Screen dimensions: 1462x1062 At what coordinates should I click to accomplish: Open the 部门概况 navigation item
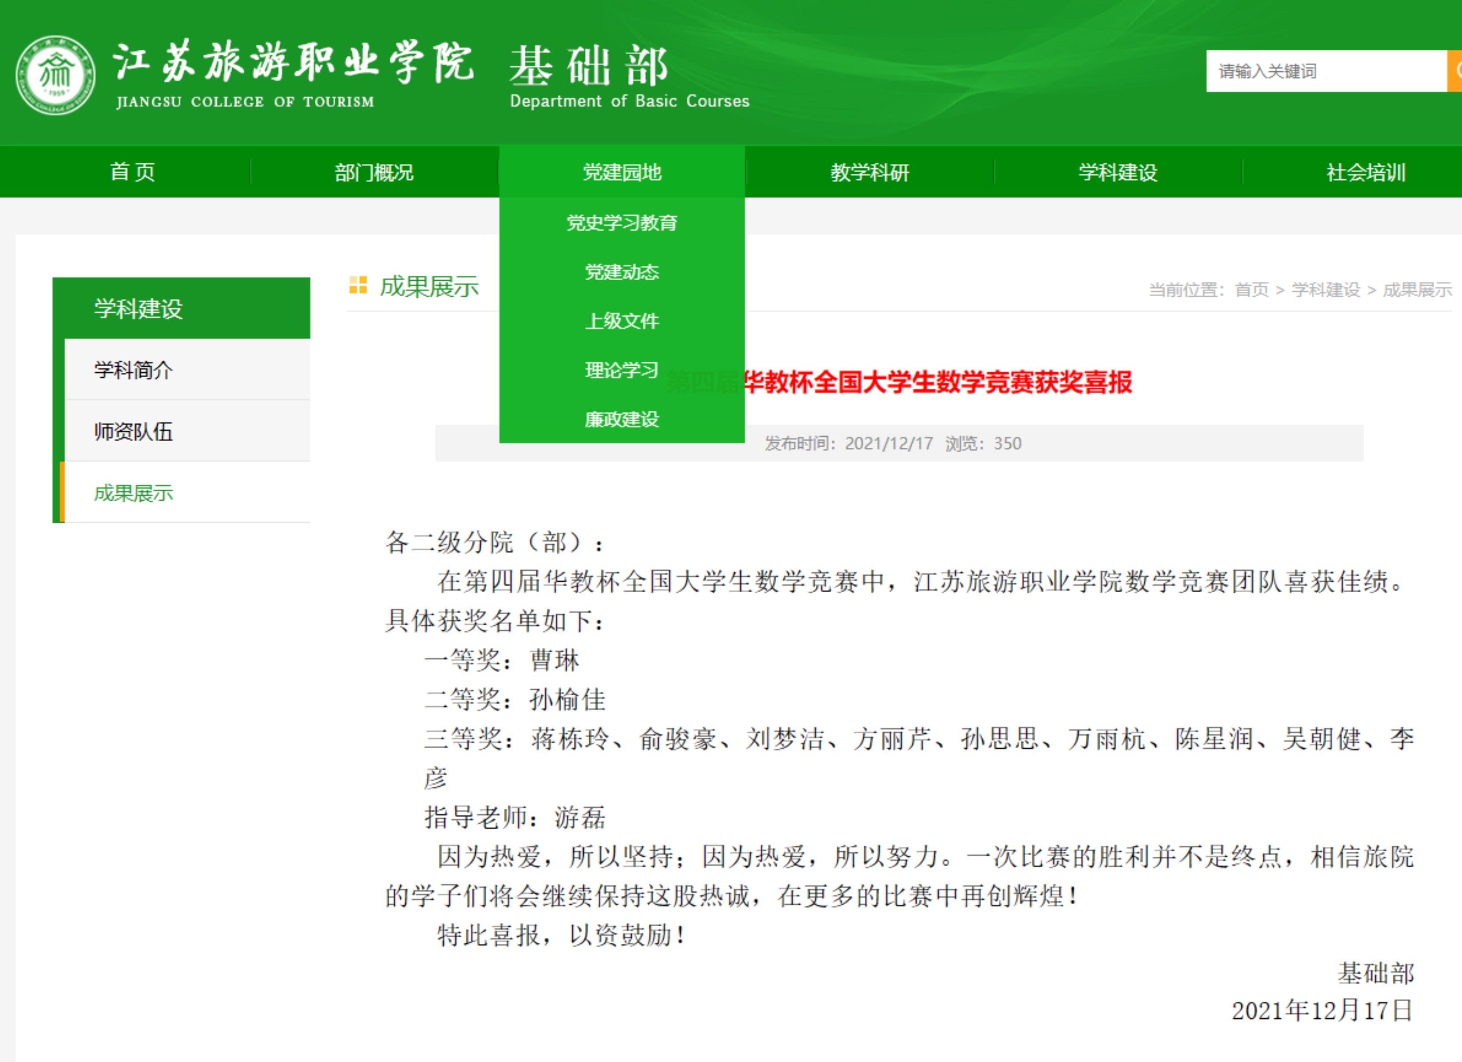coord(374,171)
